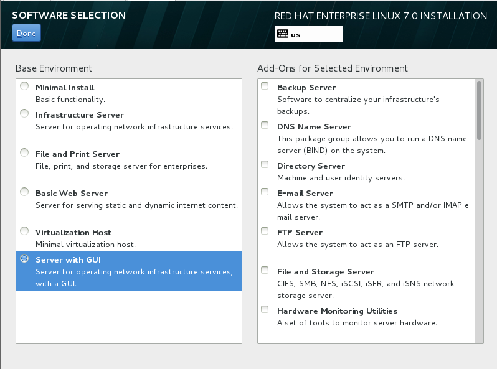
Task: Click the Done button
Action: click(x=26, y=33)
